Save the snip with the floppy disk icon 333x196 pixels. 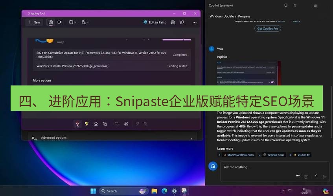point(173,22)
